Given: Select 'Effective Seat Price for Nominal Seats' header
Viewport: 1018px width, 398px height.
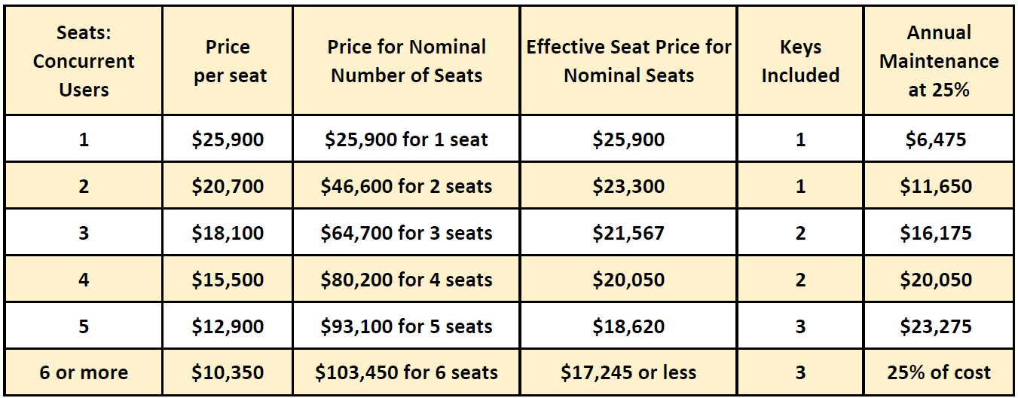Looking at the screenshot, I should 628,61.
